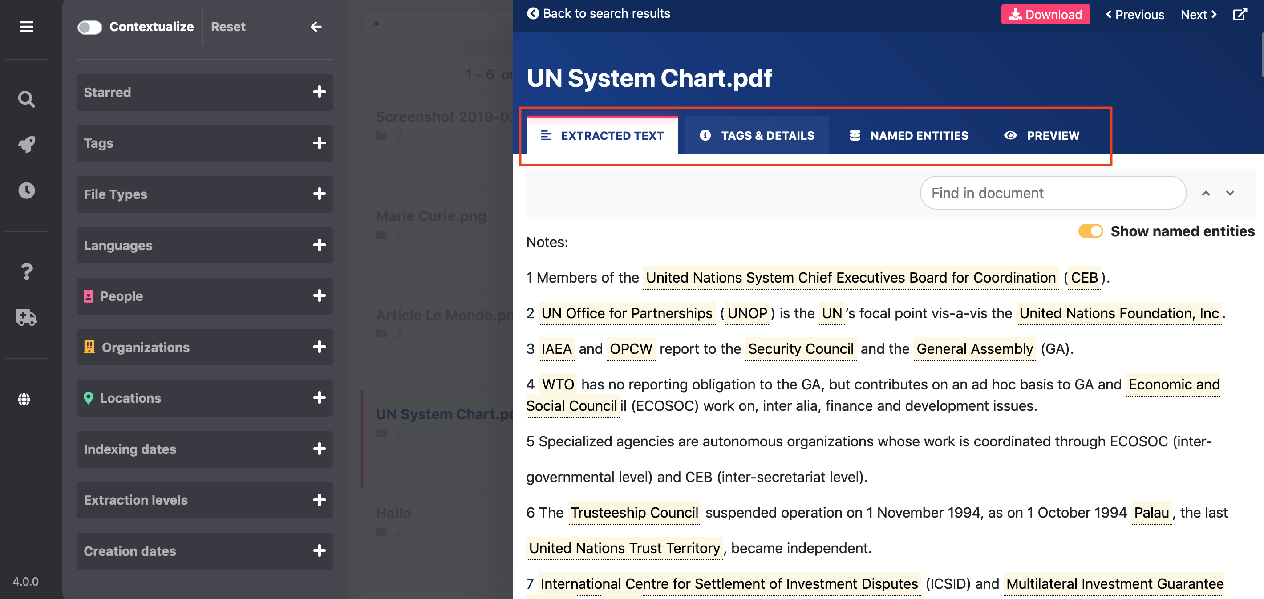This screenshot has height=599, width=1264.
Task: Expand the File Types filter
Action: pos(320,194)
